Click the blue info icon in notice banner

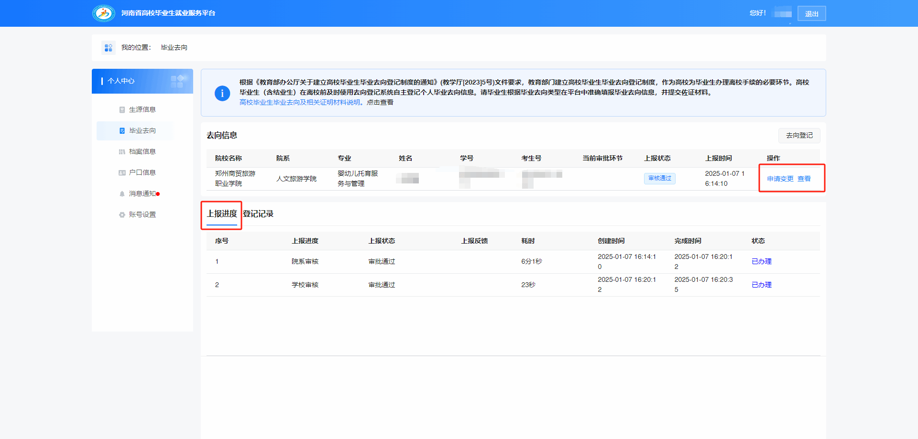coord(222,93)
